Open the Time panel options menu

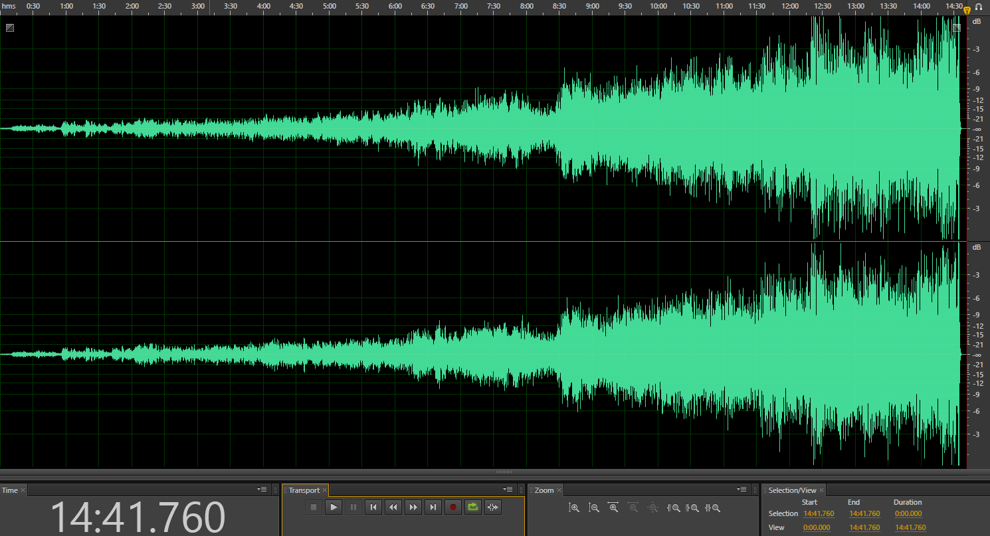coord(262,490)
